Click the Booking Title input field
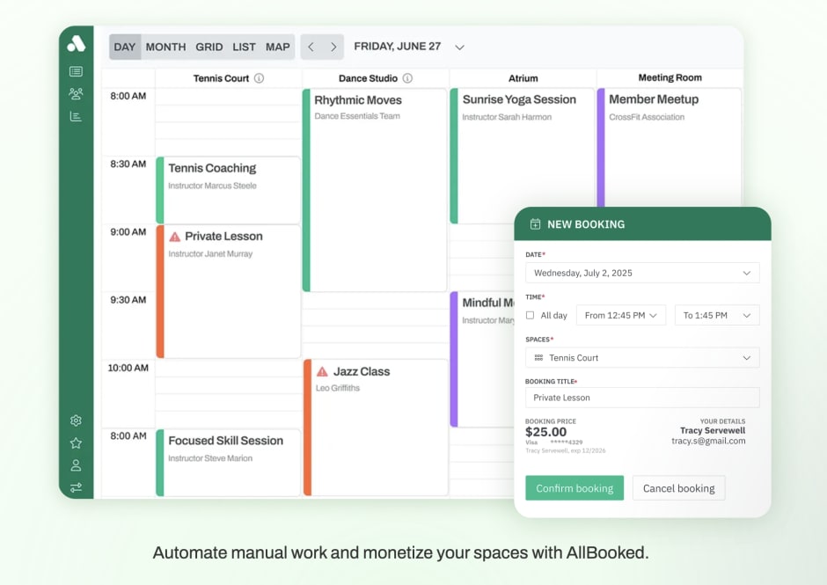 [642, 398]
